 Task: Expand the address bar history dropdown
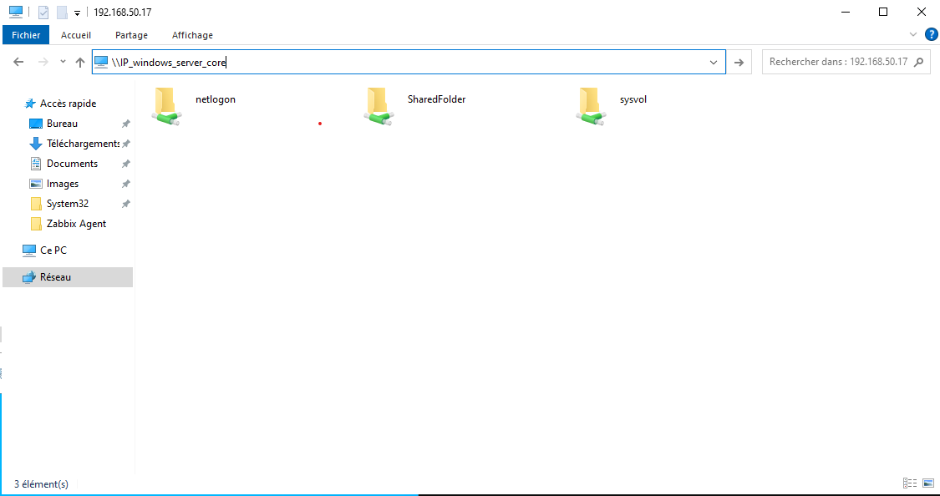click(x=714, y=62)
